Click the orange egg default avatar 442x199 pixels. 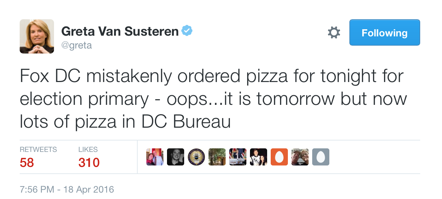pyautogui.click(x=279, y=157)
